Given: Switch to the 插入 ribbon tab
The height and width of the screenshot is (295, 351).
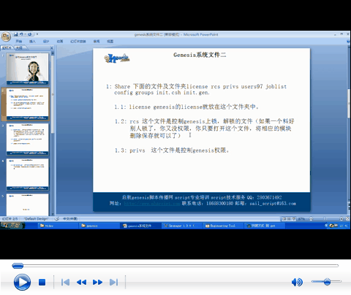Looking at the screenshot, I should [x=32, y=42].
